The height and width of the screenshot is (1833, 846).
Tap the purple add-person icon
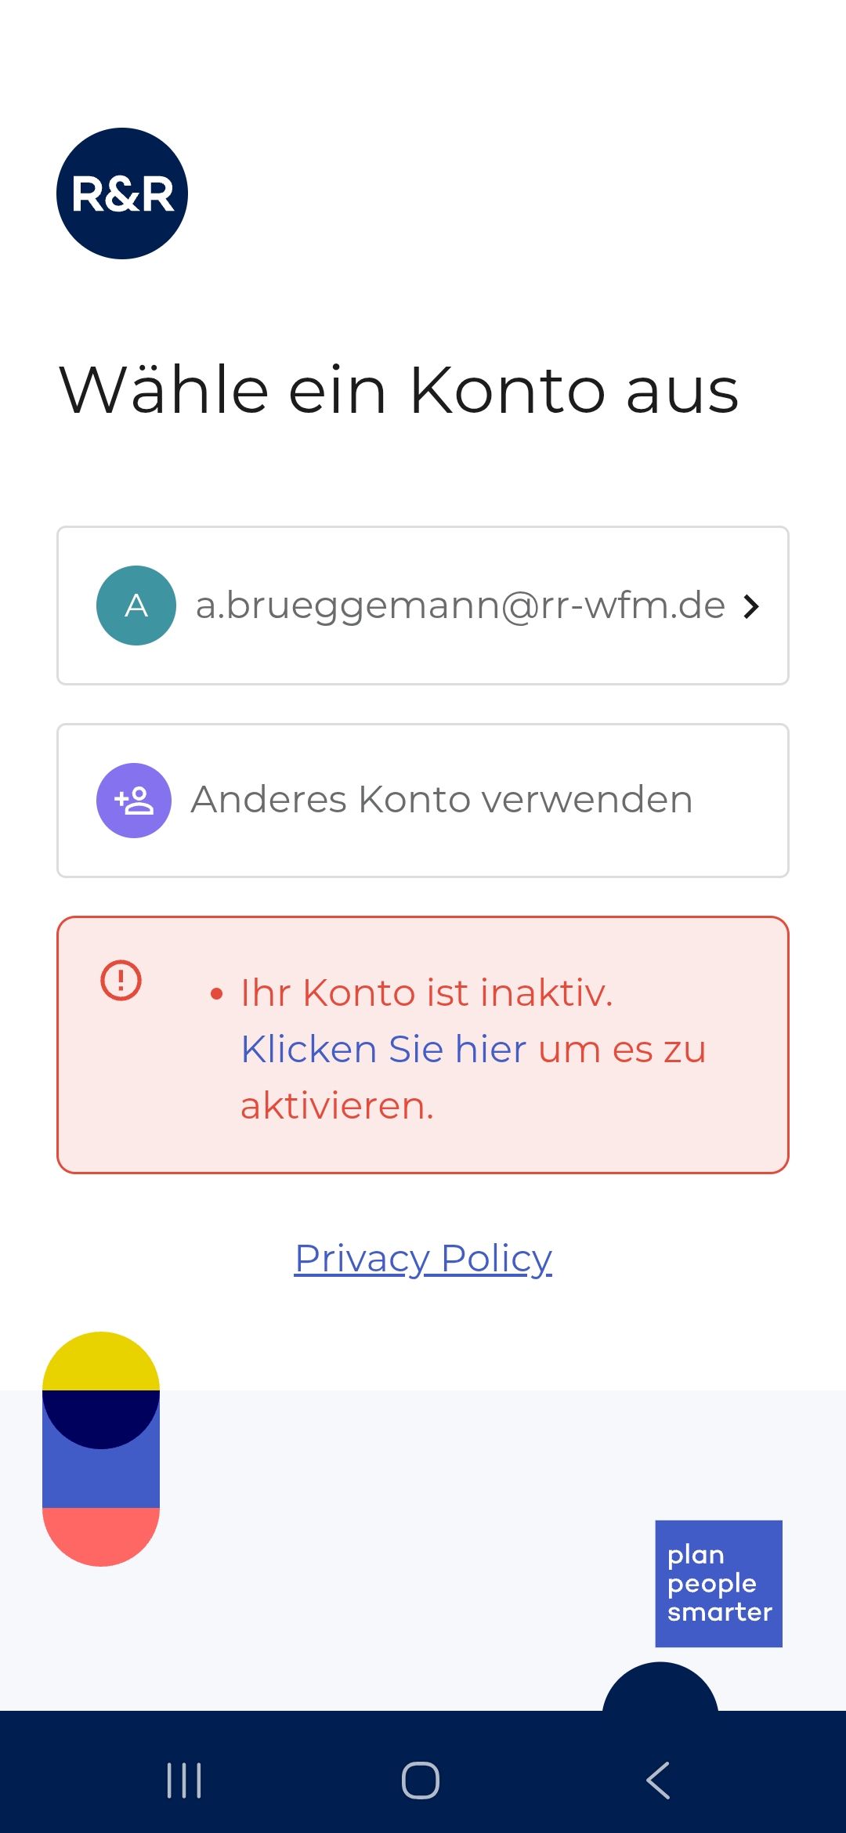134,801
